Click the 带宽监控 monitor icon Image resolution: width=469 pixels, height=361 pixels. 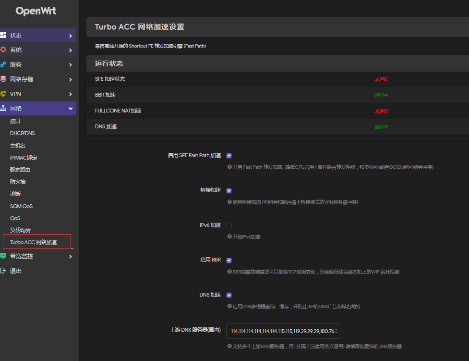click(x=3, y=256)
